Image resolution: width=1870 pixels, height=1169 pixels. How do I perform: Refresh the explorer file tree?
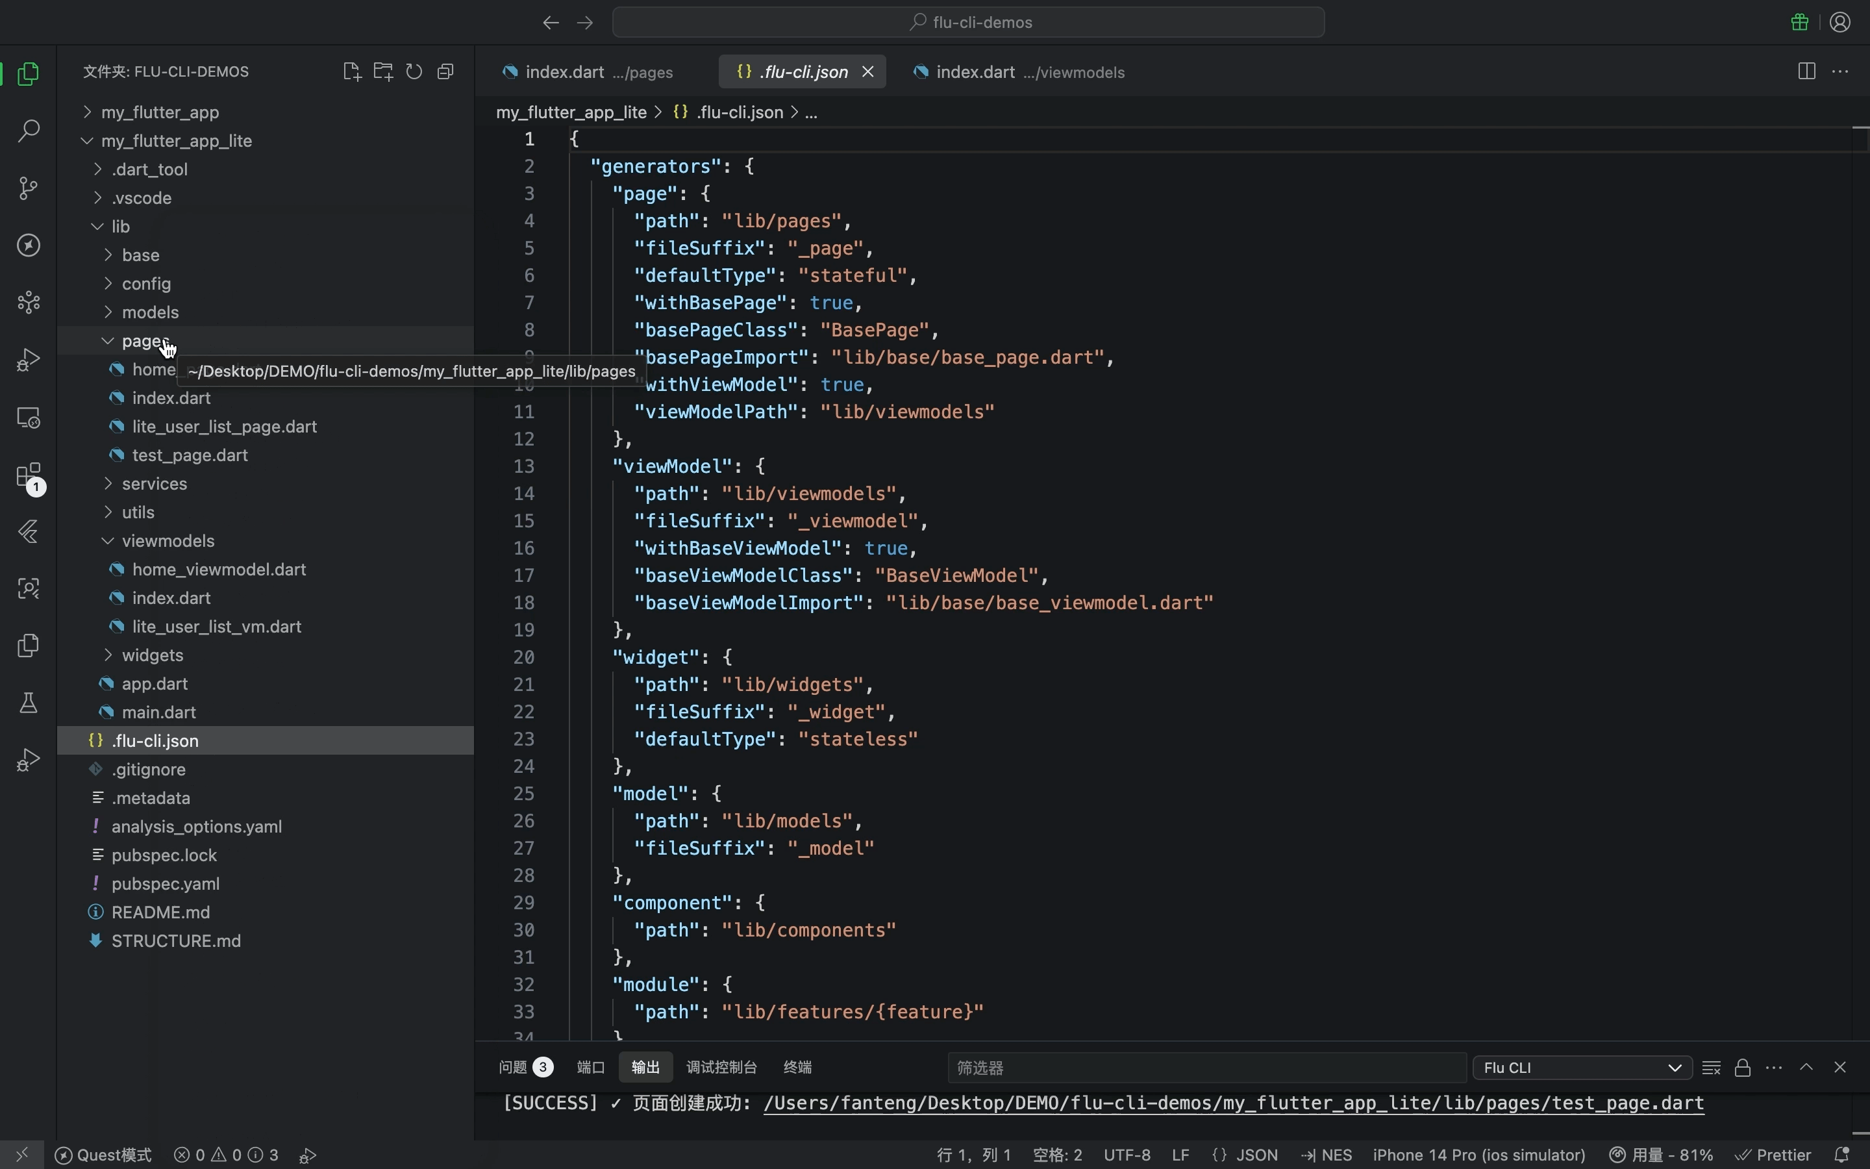(414, 72)
